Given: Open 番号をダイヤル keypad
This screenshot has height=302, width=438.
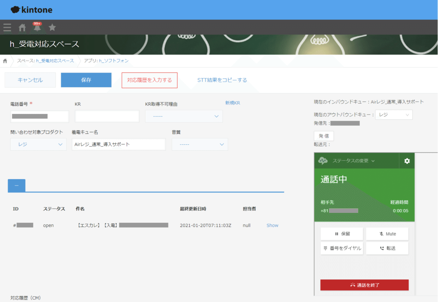Looking at the screenshot, I should click(342, 248).
